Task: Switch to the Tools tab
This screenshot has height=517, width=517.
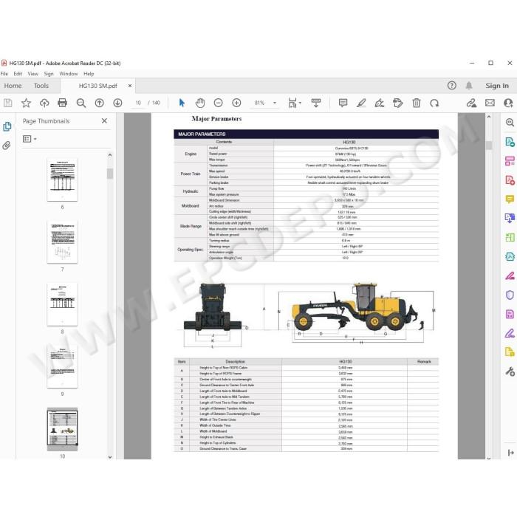Action: coord(41,86)
